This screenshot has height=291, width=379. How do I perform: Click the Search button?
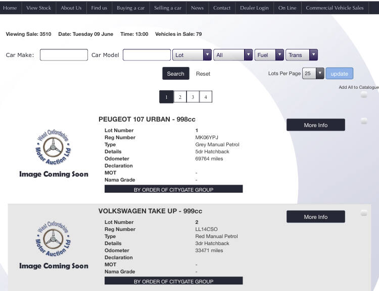[x=176, y=73]
